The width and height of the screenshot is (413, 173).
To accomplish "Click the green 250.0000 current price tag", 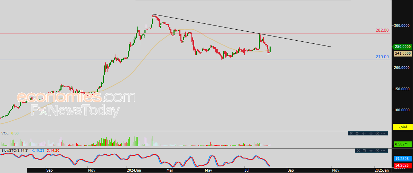I will pyautogui.click(x=403, y=47).
